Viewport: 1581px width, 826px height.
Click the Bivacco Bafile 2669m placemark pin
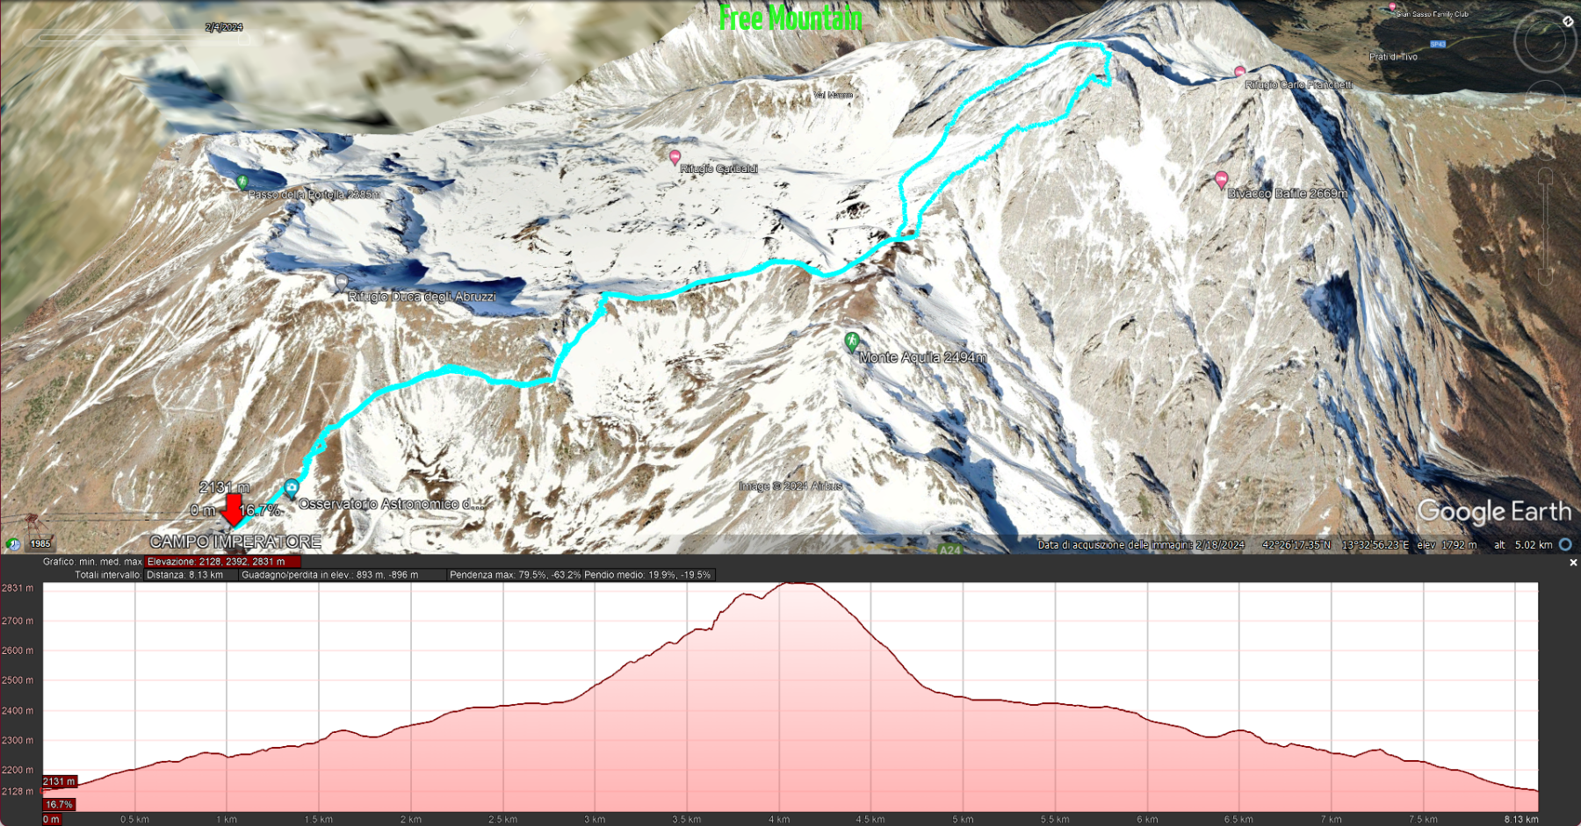tap(1221, 181)
